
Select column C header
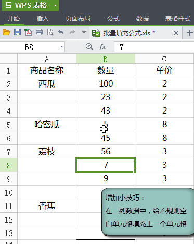point(164,59)
